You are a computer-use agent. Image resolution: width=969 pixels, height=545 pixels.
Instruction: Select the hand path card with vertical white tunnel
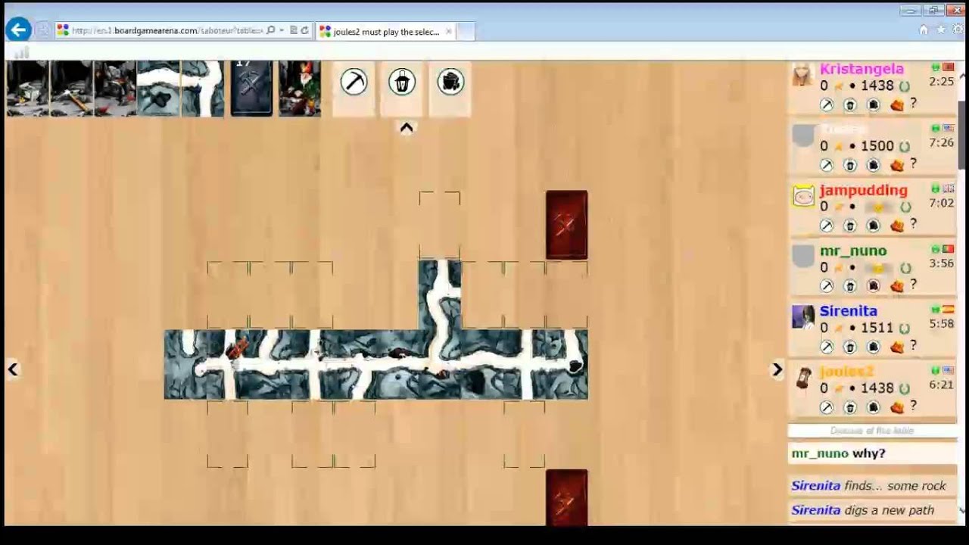(203, 89)
